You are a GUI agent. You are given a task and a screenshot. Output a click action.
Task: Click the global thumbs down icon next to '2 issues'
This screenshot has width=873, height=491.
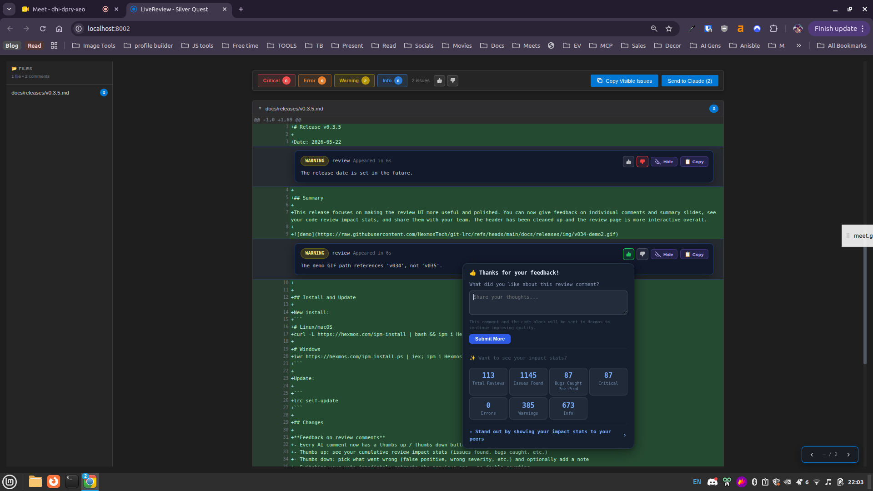[452, 80]
